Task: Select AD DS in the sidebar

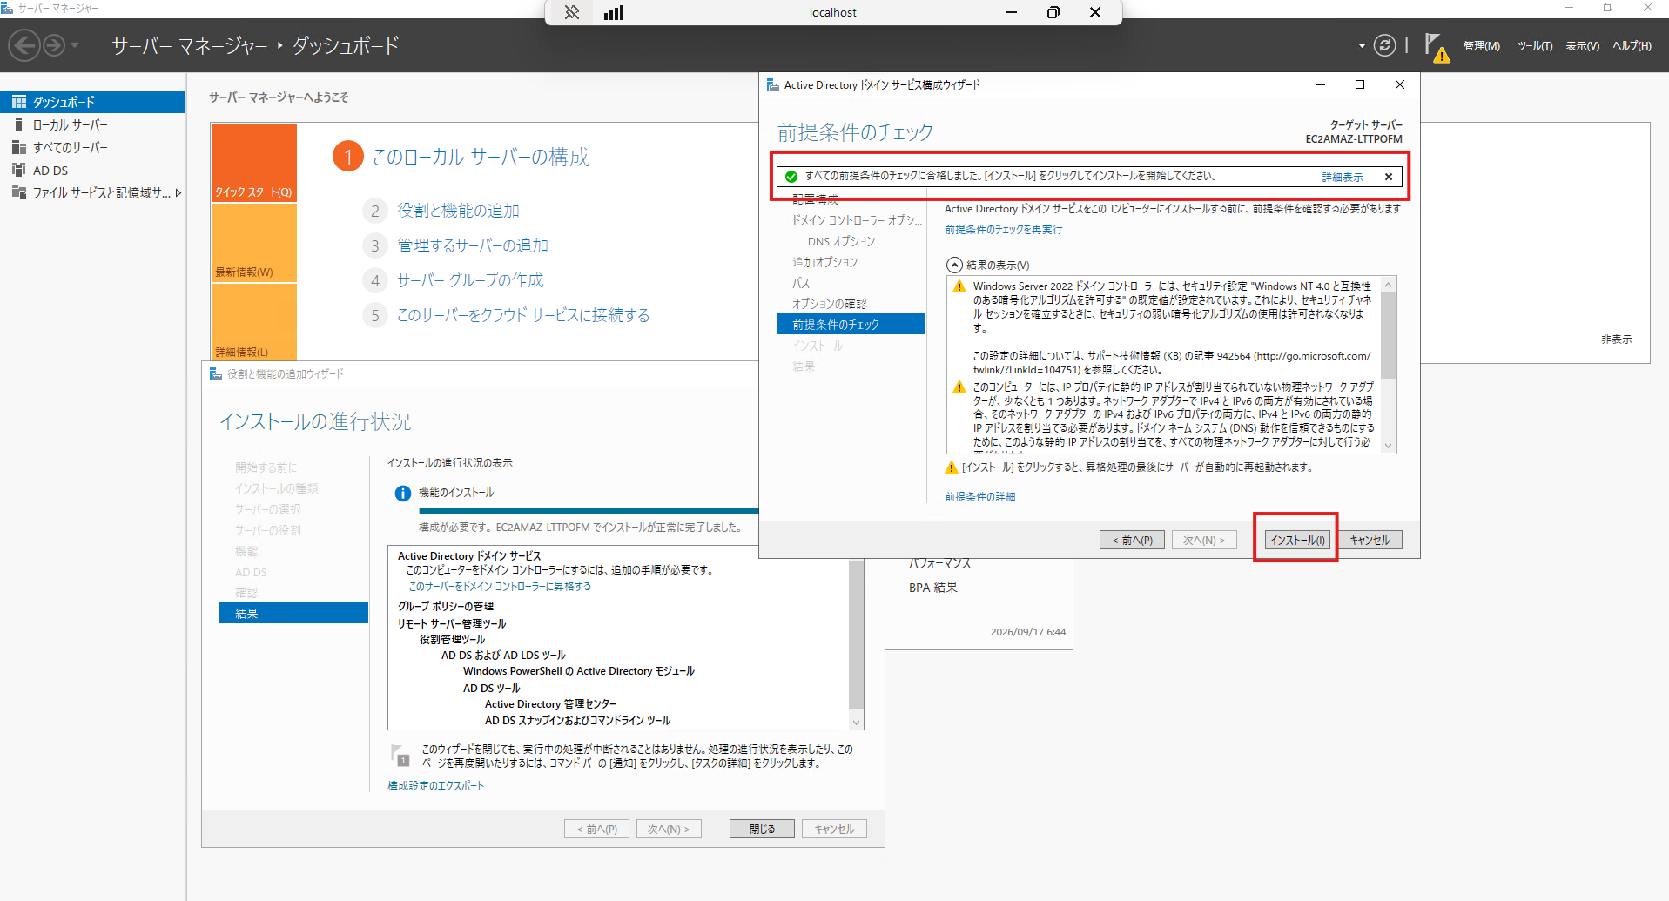Action: (x=92, y=171)
